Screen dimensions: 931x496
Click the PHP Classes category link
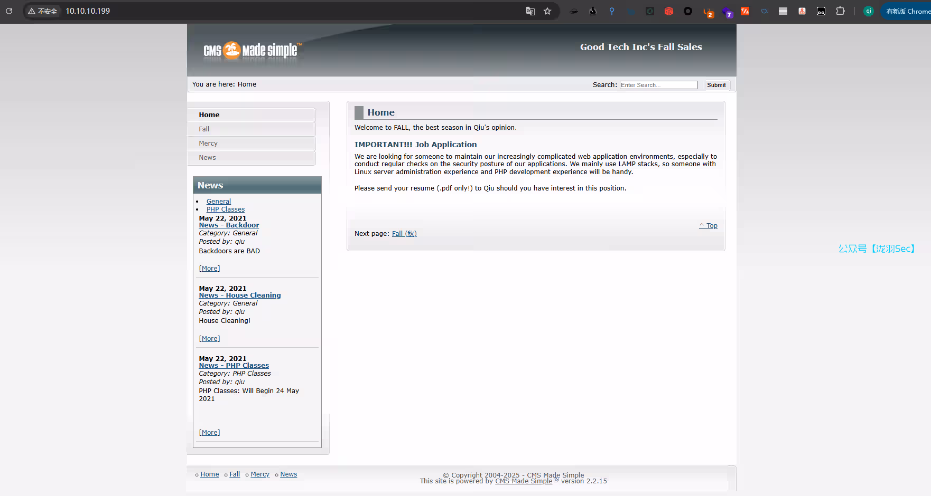pos(226,209)
